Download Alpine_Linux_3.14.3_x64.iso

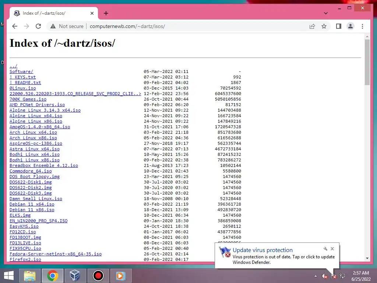point(45,110)
